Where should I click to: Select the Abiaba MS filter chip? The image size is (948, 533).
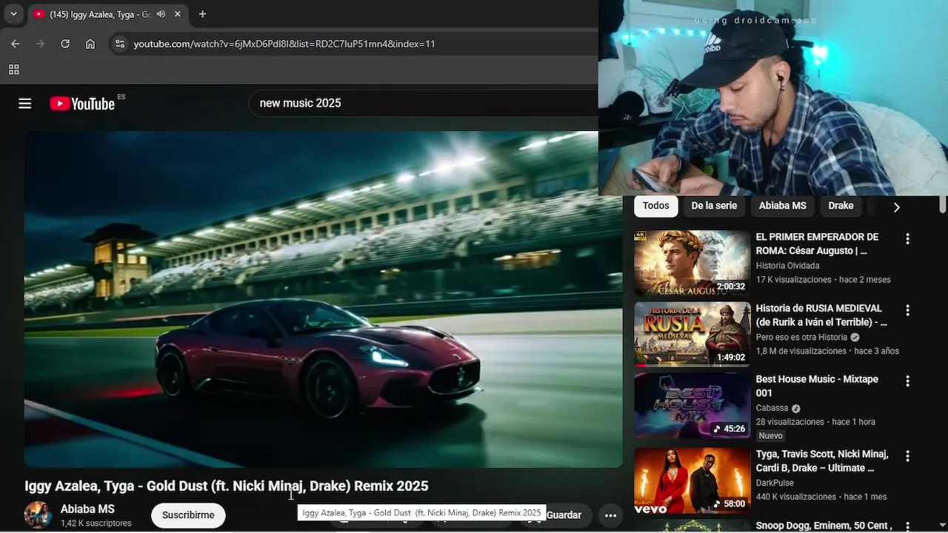782,206
